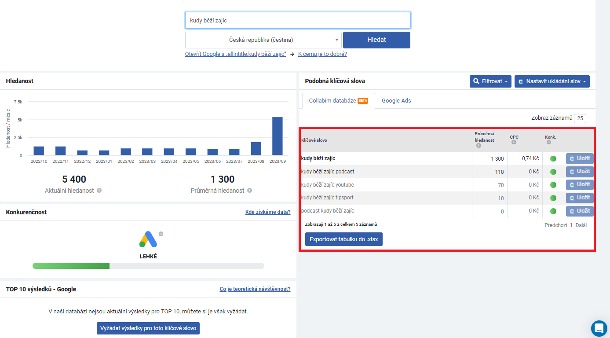Sort by Konk. column header

click(551, 137)
